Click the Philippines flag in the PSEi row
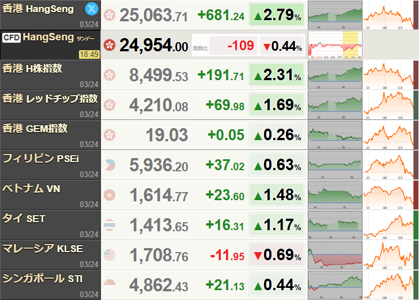The width and height of the screenshot is (419, 300). point(110,165)
